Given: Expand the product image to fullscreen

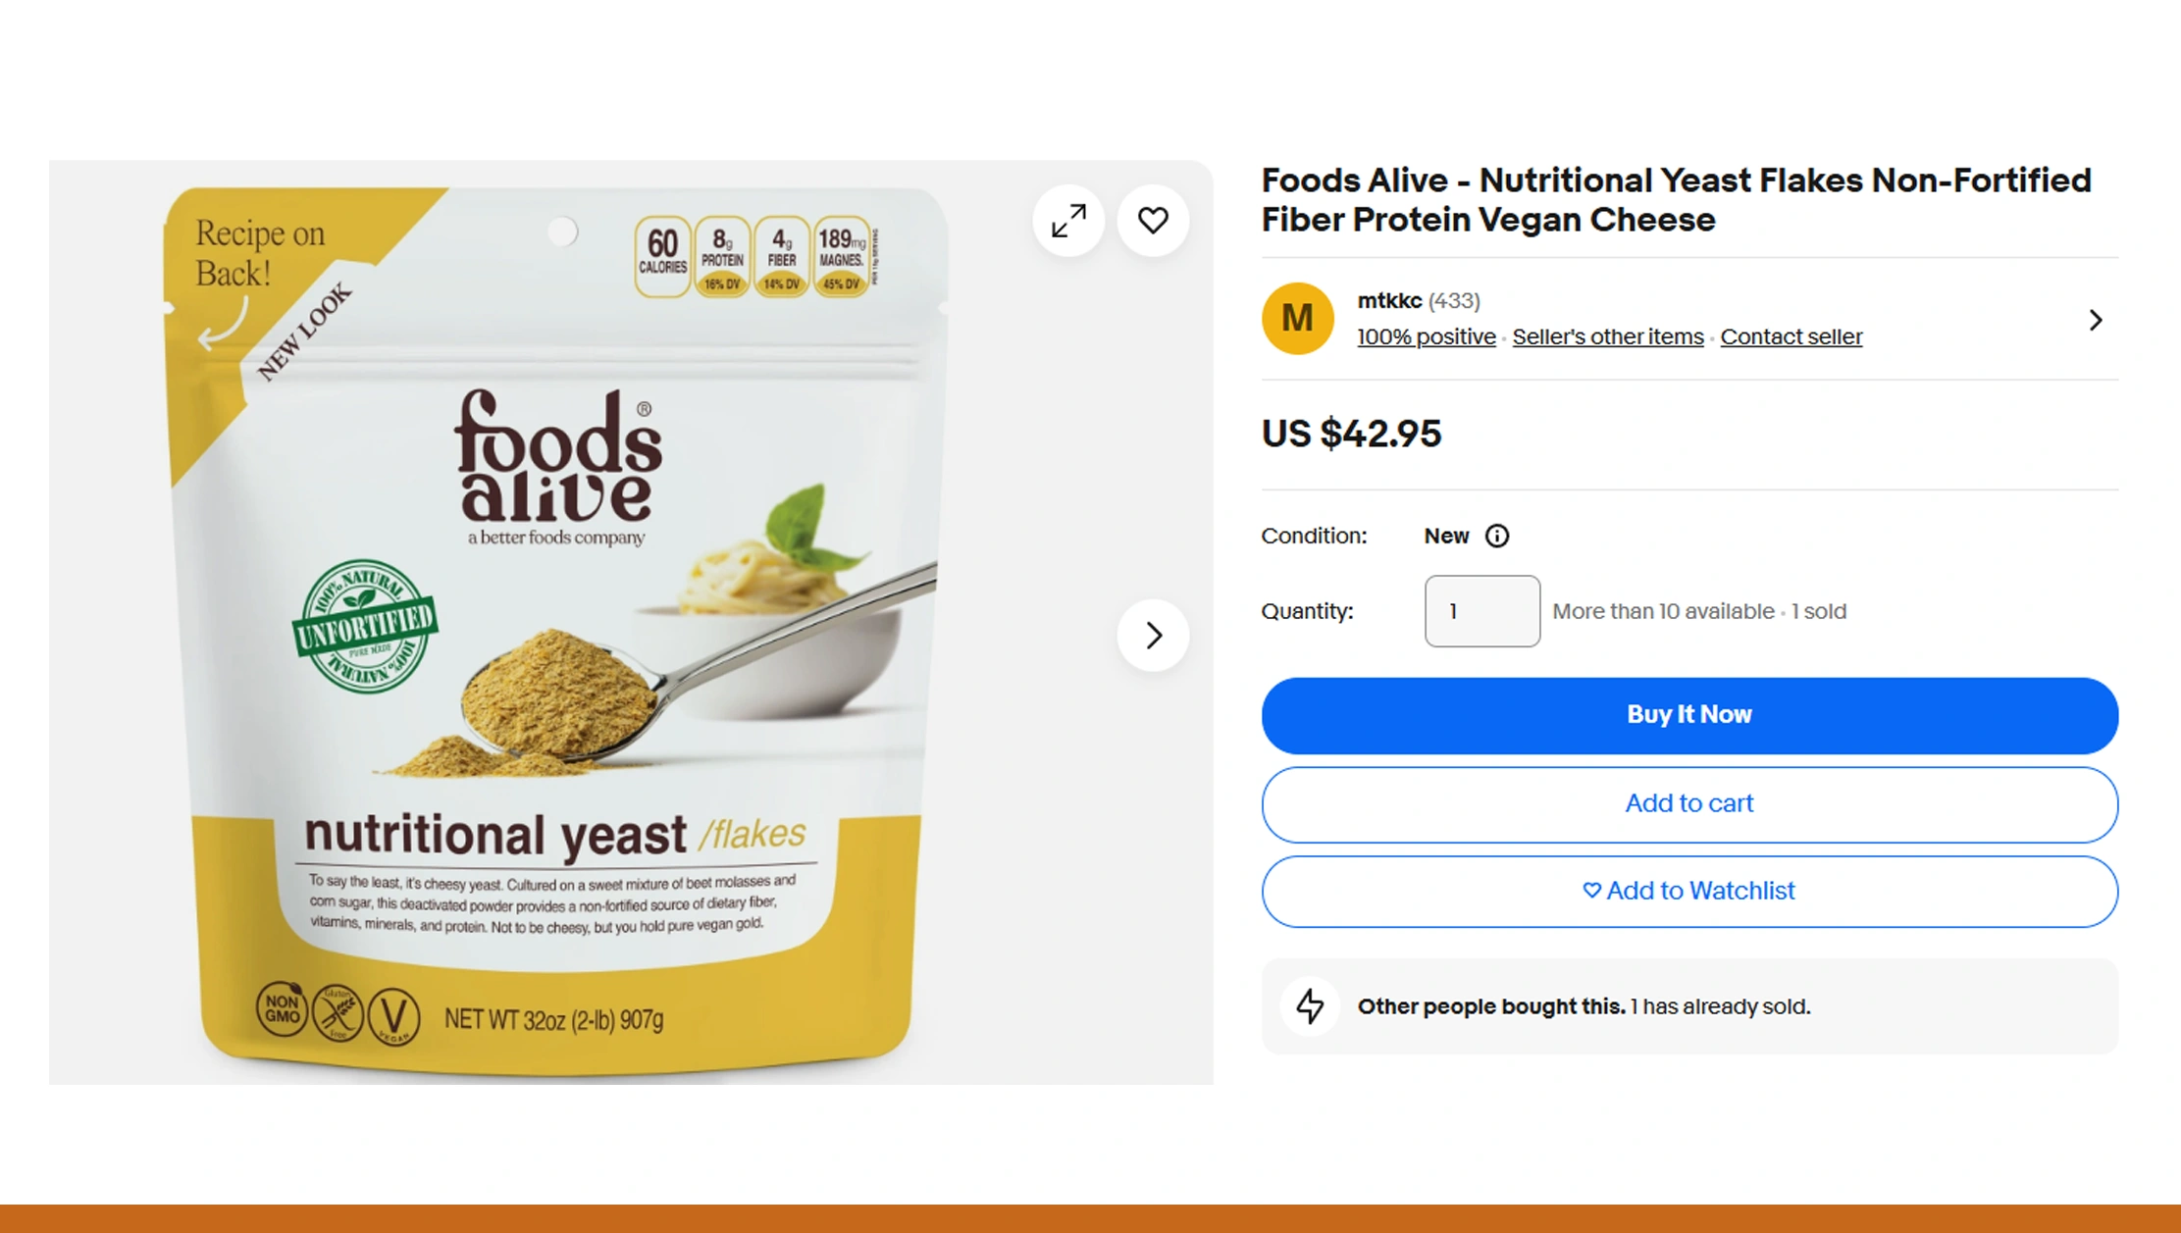Looking at the screenshot, I should 1067,221.
